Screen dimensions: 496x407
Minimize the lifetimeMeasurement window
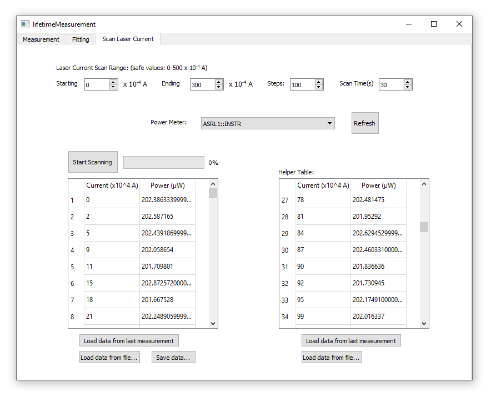click(x=409, y=24)
